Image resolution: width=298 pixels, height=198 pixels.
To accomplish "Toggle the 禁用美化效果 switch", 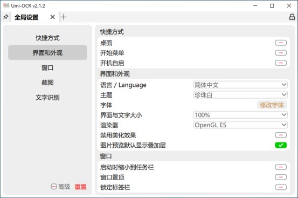I will pyautogui.click(x=281, y=135).
